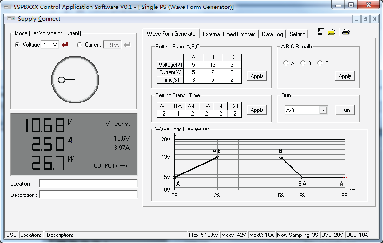The width and height of the screenshot is (383, 243).
Task: Click the open folder icon
Action: (x=332, y=32)
